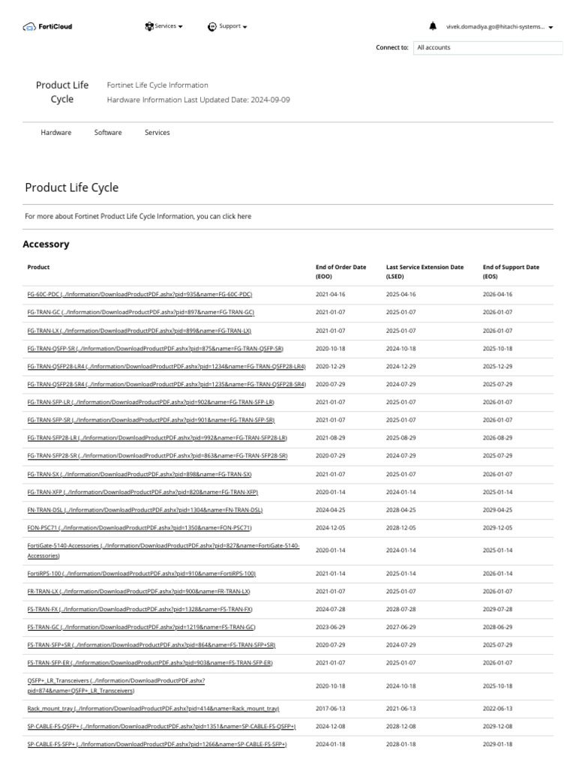Click the Services cube icon
Screen dimensions: 576x768
coord(149,26)
